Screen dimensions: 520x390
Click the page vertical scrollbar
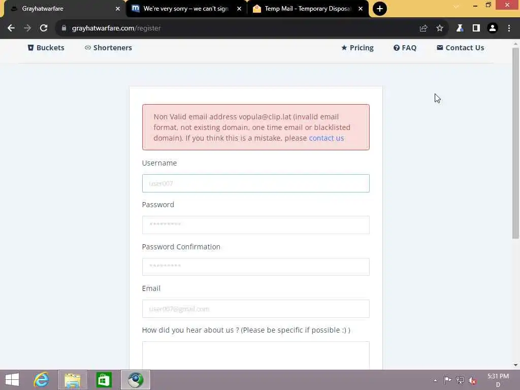coord(515,143)
